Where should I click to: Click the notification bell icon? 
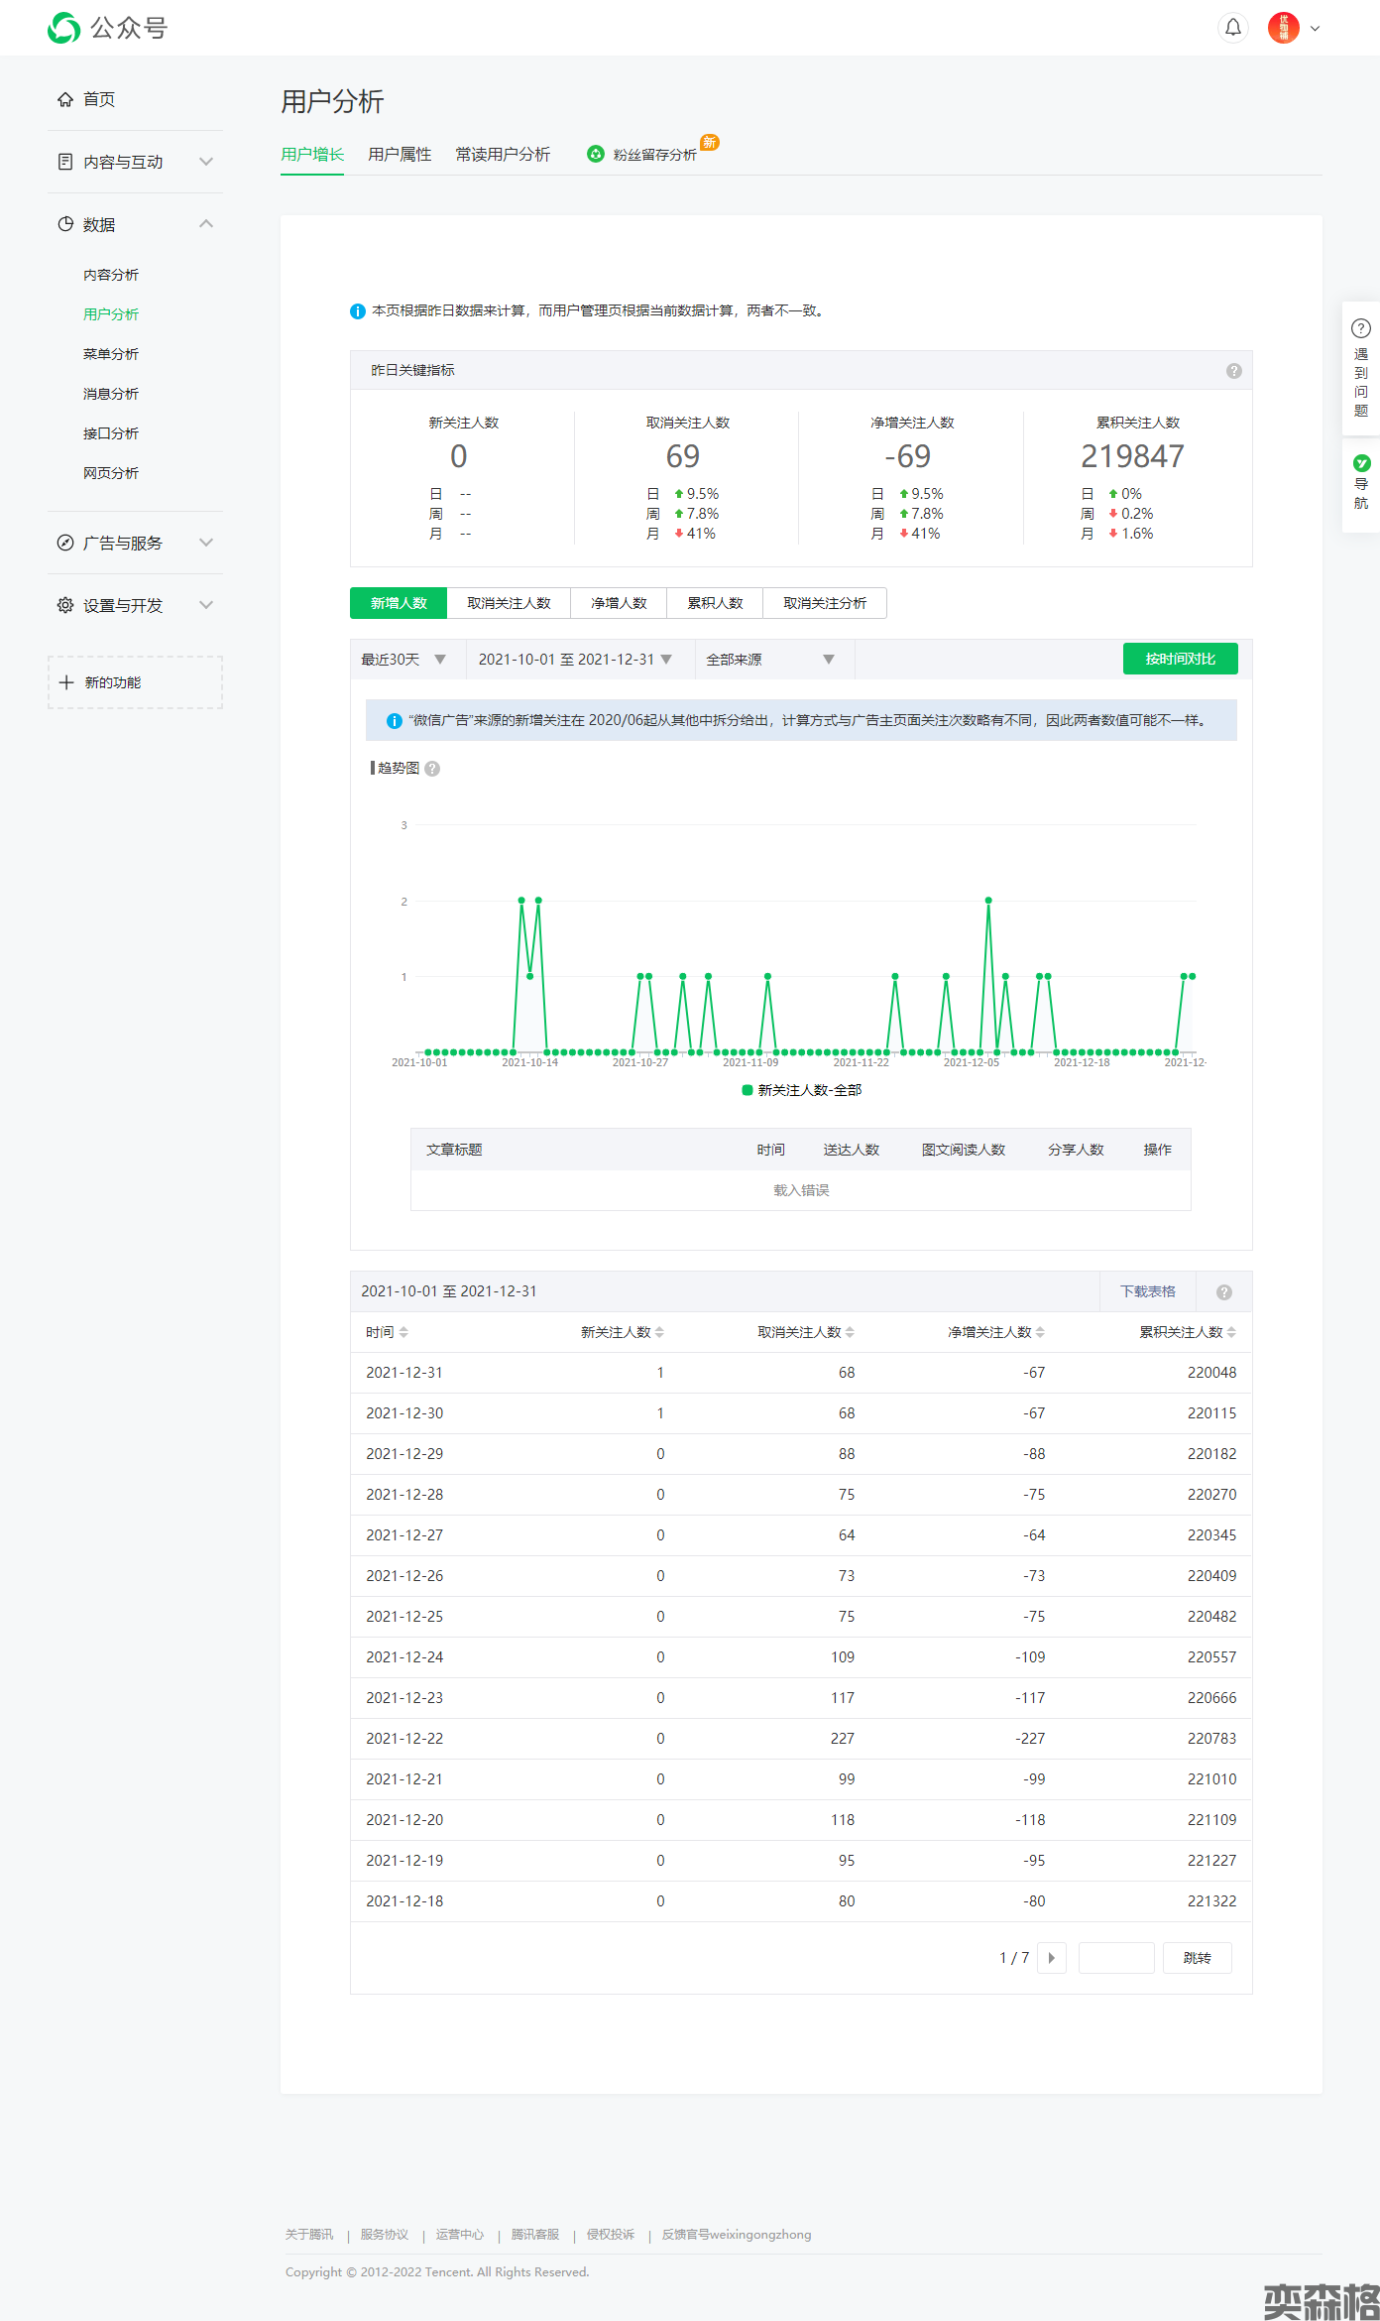1232,28
